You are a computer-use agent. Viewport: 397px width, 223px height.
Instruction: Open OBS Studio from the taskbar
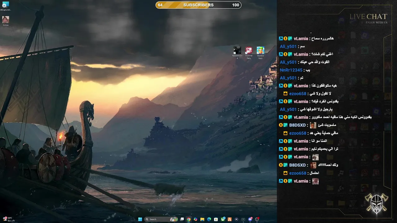tap(257, 219)
